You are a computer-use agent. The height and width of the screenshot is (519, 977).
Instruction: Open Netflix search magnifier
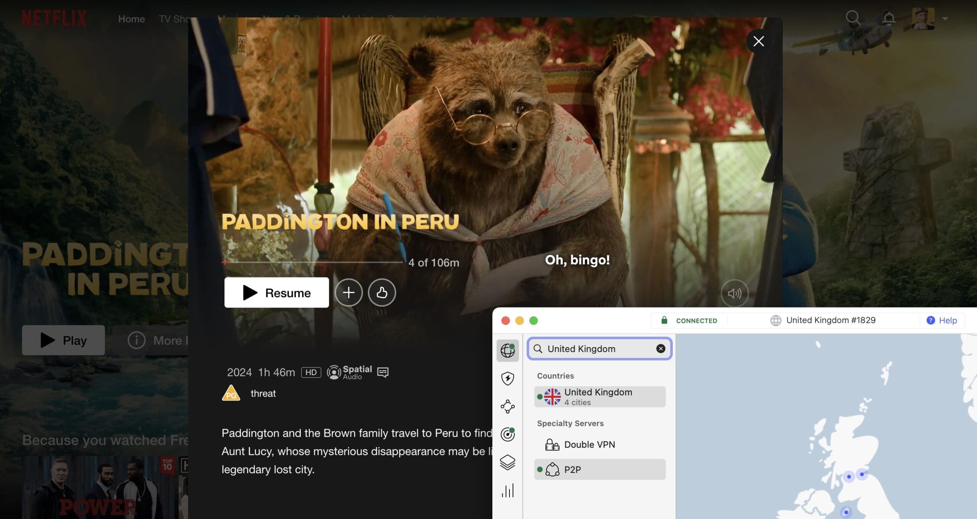[x=853, y=17]
